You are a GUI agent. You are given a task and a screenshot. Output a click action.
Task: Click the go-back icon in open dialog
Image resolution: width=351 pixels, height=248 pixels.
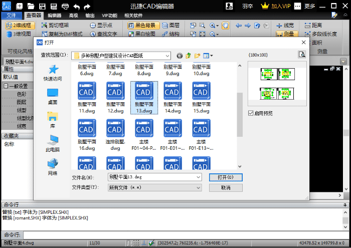180,56
